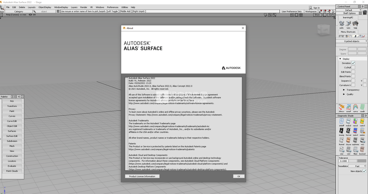Enable the Isoparm U checkbox
The height and width of the screenshot is (194, 368).
pyautogui.click(x=353, y=81)
